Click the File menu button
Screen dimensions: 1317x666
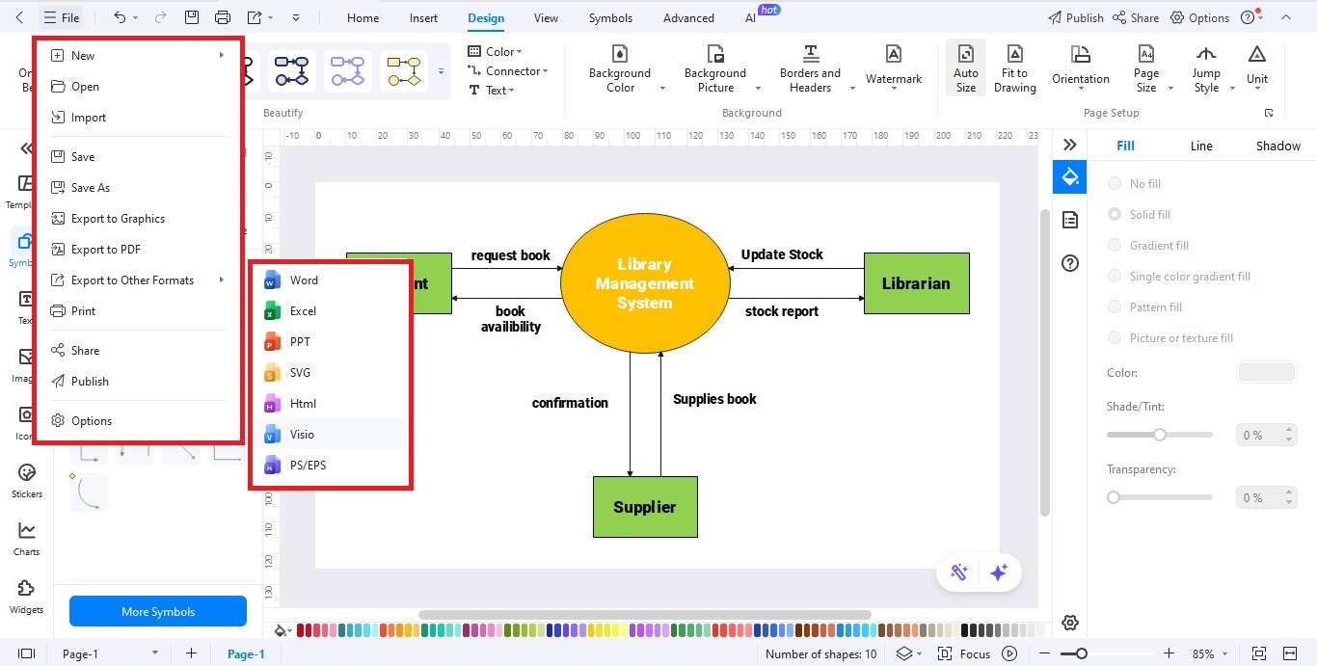pyautogui.click(x=62, y=17)
